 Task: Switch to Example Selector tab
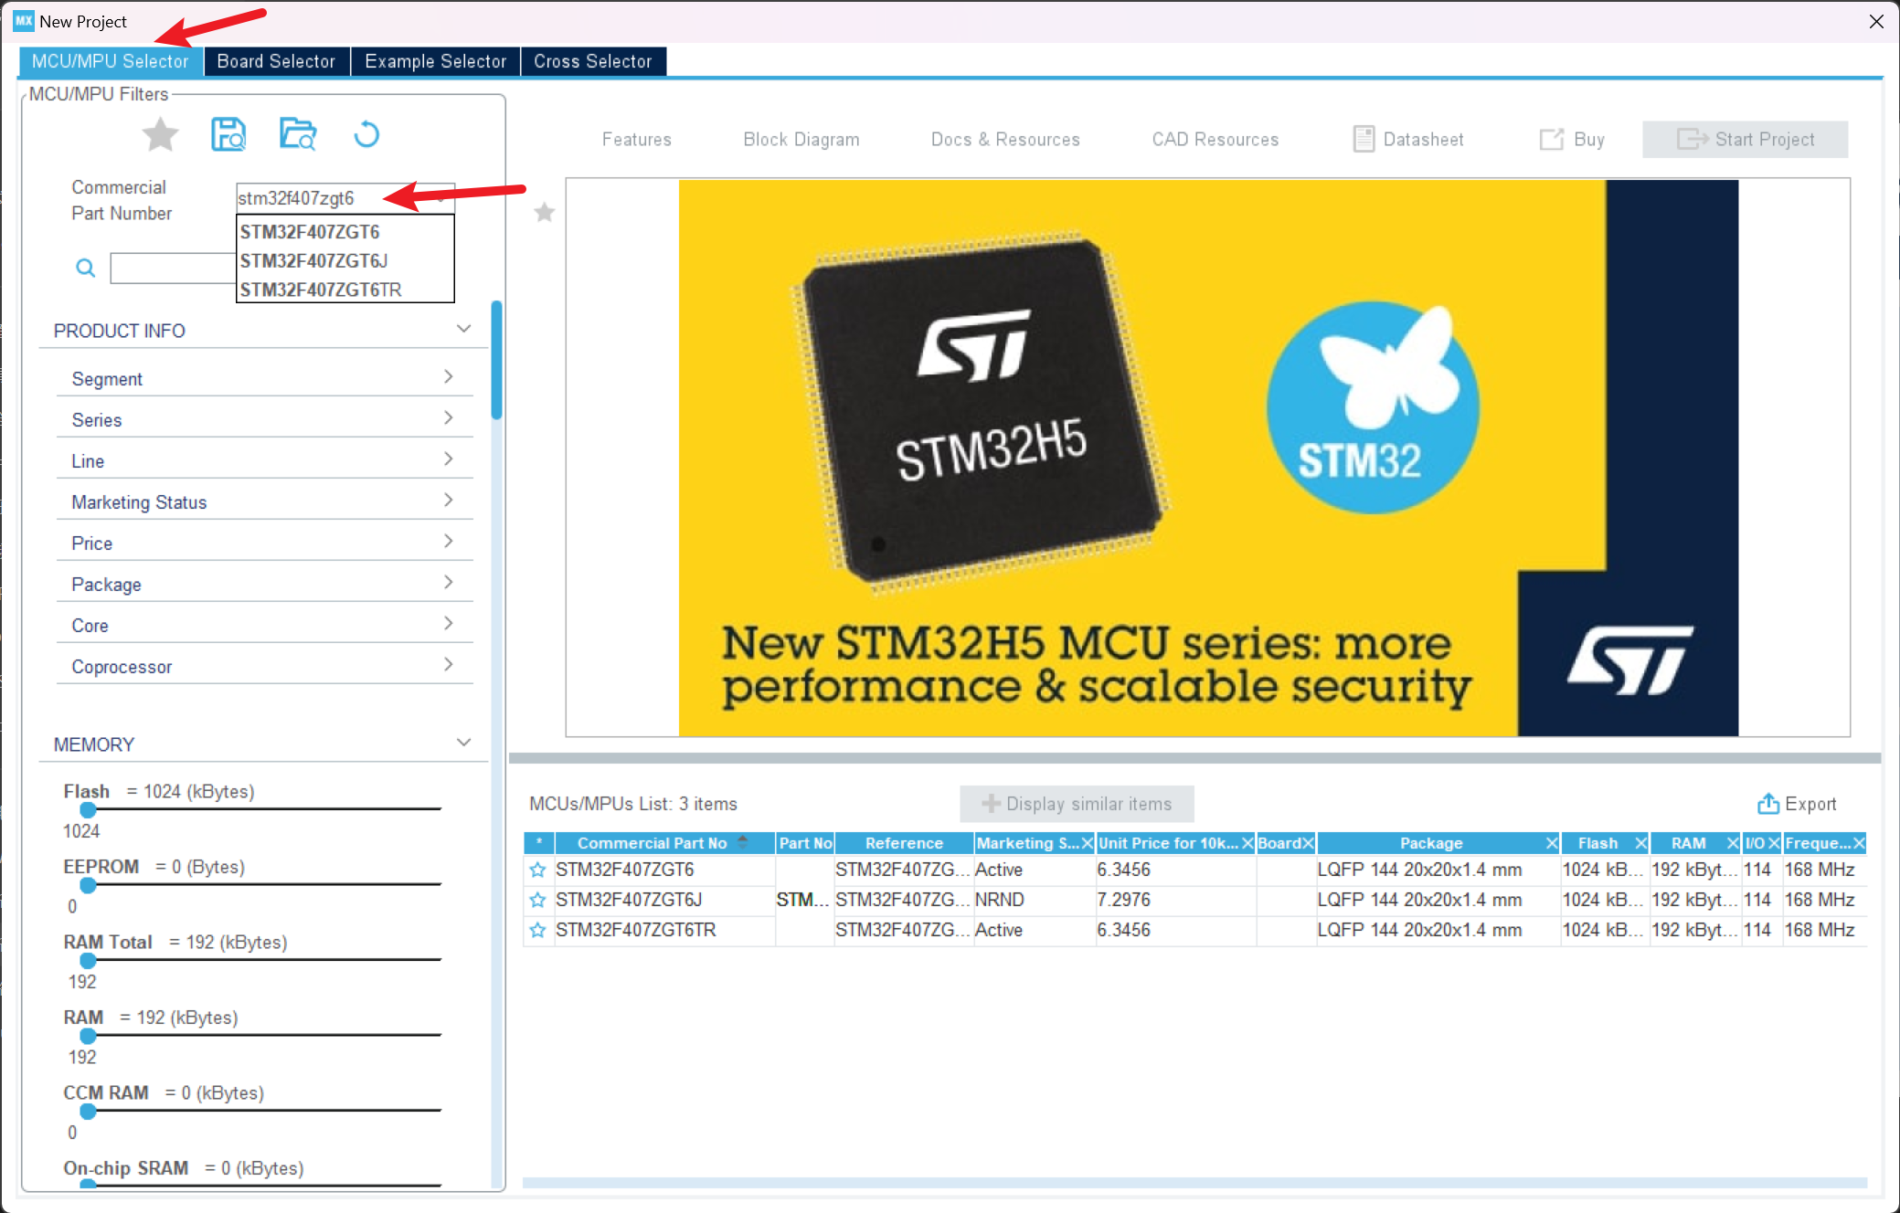pos(435,61)
